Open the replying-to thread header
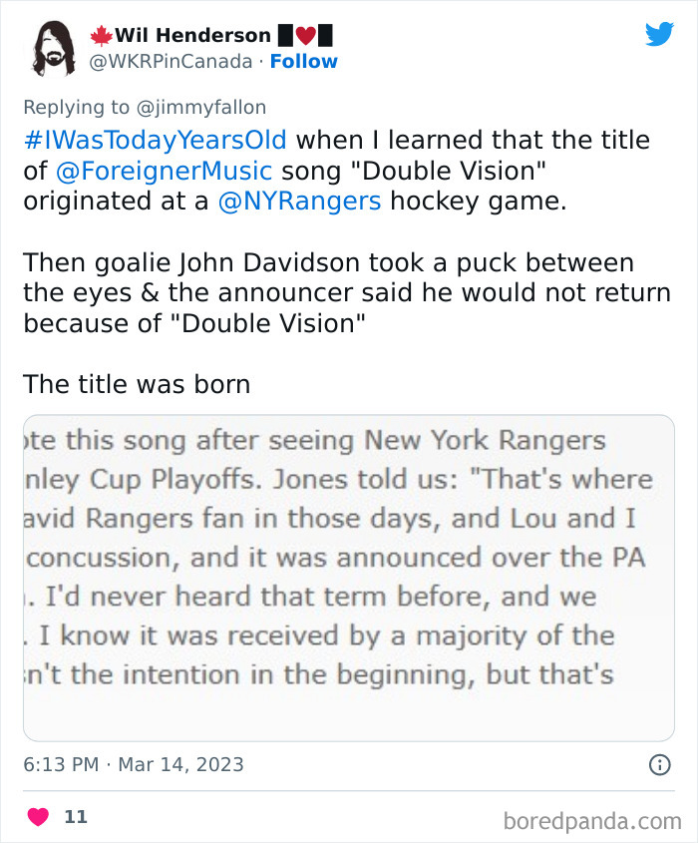This screenshot has width=698, height=843. 145,107
